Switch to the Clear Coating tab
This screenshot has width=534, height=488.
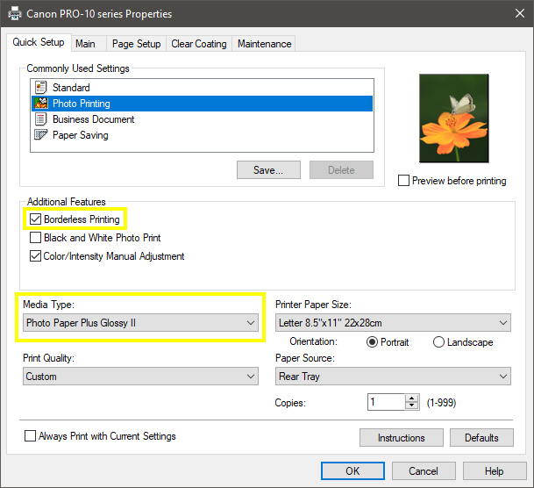(x=198, y=44)
